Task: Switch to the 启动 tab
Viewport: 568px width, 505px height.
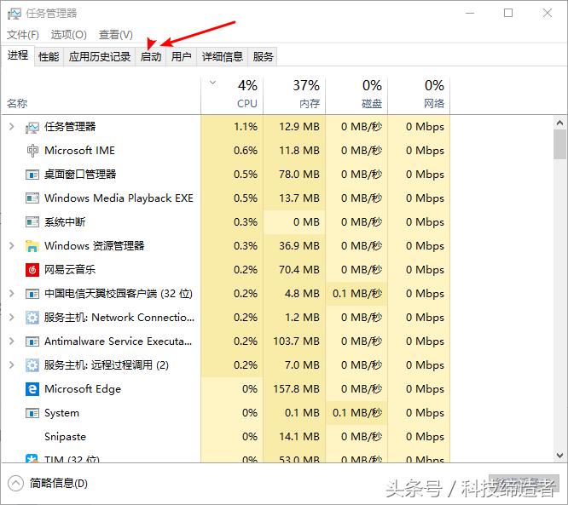Action: (x=151, y=57)
